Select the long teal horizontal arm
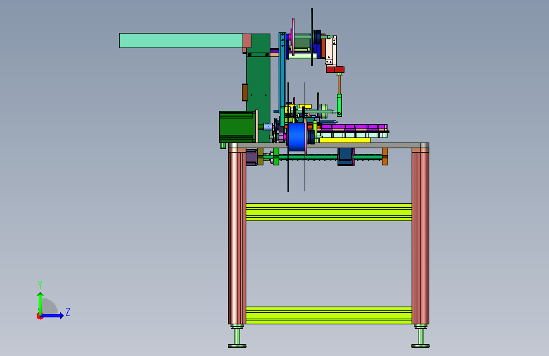Screen dimensions: 549x356 [x=181, y=41]
